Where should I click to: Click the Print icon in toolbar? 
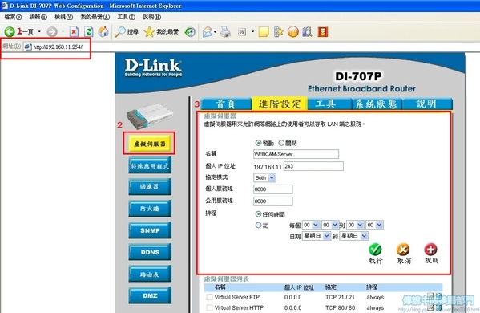226,31
